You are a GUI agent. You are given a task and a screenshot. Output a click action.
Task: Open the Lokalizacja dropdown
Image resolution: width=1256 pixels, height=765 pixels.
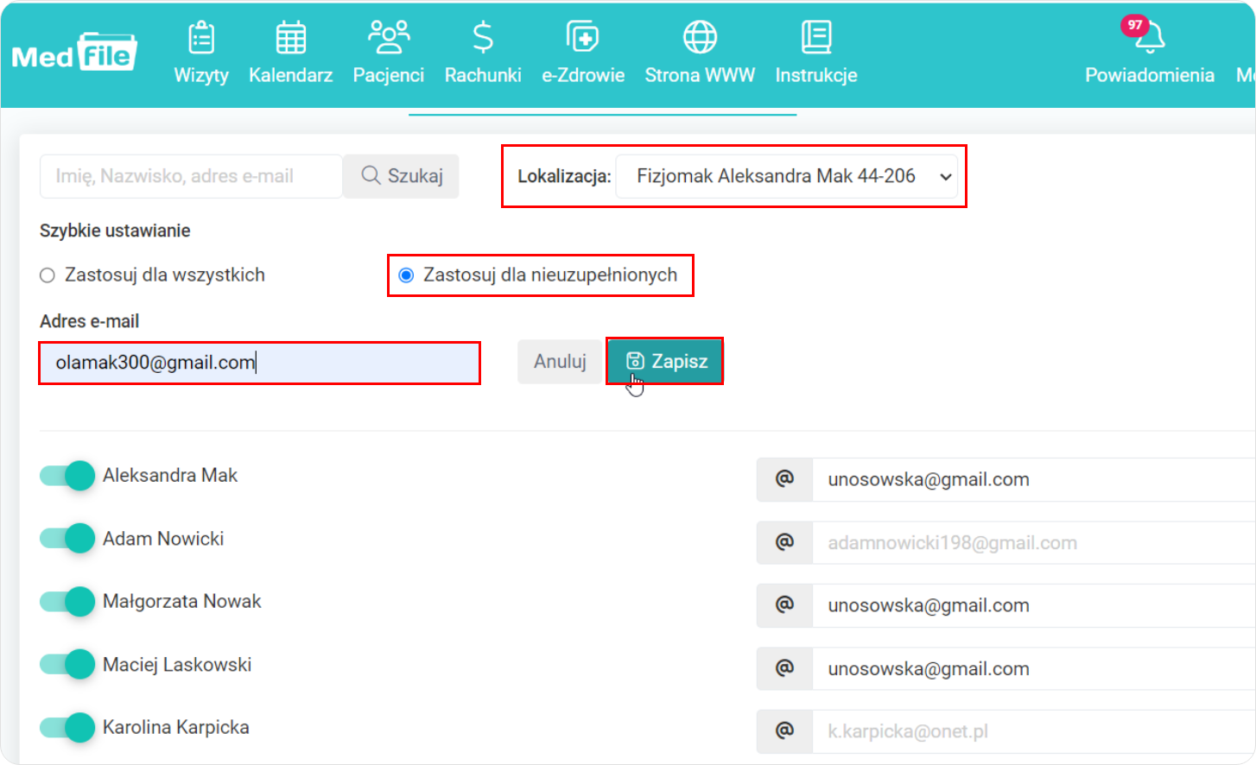(787, 176)
